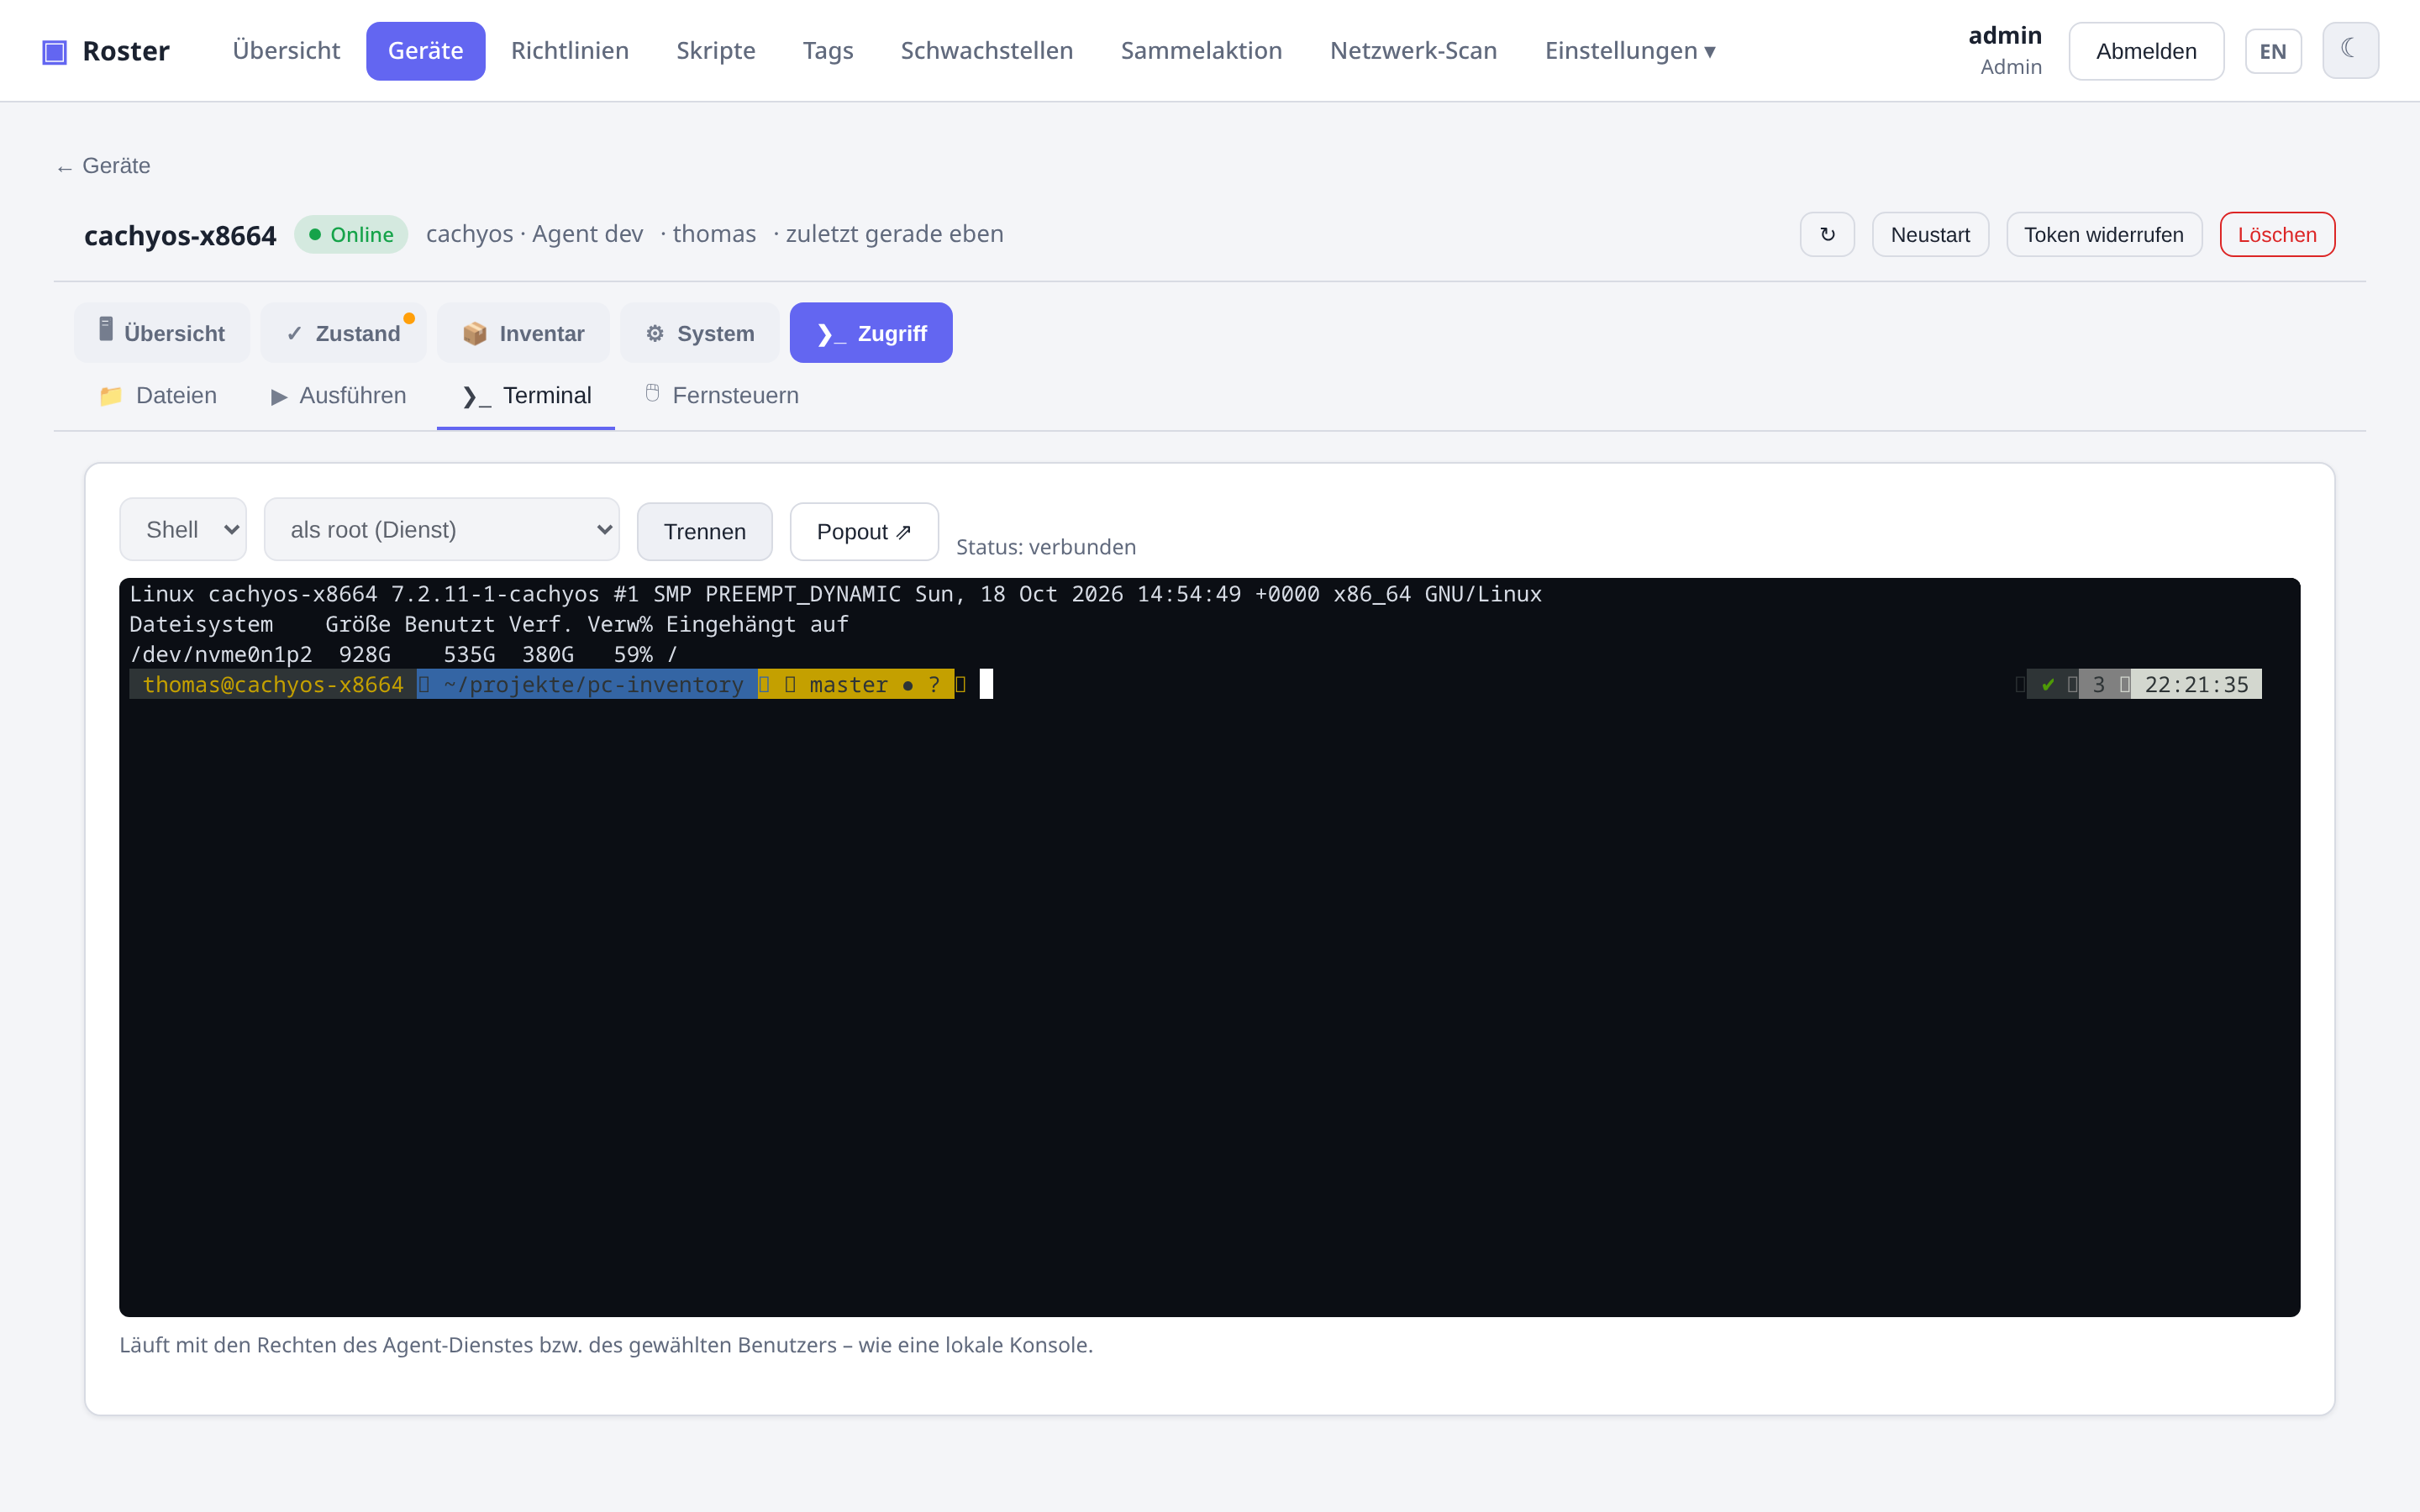Screen dimensions: 2420x1512
Task: Open the 'als root (Dienst)' user dropdown
Action: [441, 530]
